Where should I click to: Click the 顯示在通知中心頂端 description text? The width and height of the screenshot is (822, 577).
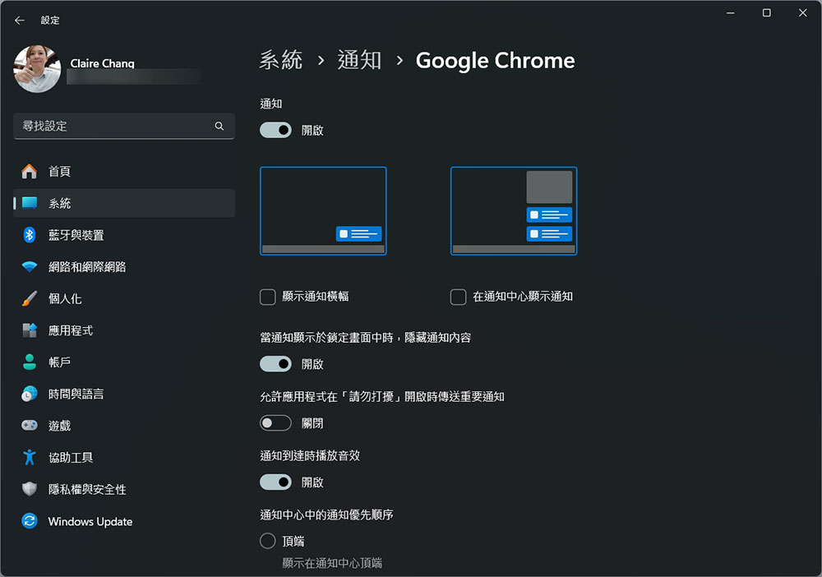[x=332, y=563]
